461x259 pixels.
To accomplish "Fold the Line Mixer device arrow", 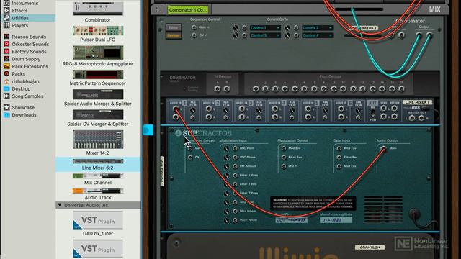I will 161,104.
